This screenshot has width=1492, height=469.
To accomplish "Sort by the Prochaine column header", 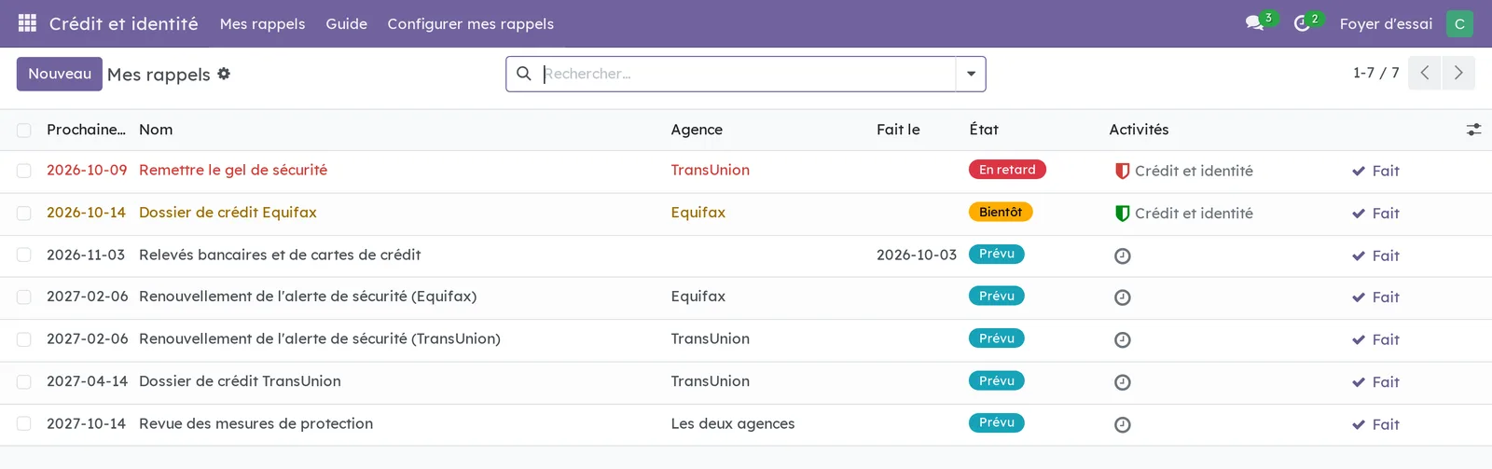I will point(86,130).
